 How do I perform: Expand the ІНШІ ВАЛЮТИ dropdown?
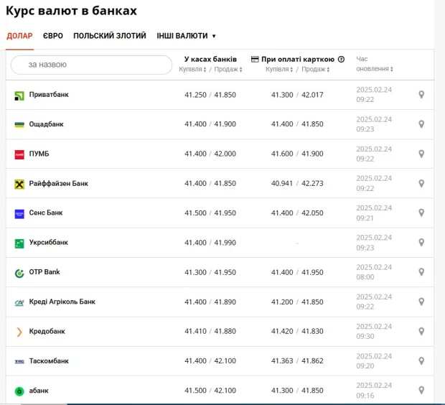click(x=186, y=36)
